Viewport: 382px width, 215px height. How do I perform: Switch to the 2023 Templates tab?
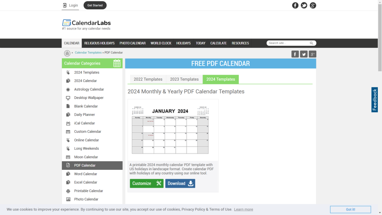[184, 79]
